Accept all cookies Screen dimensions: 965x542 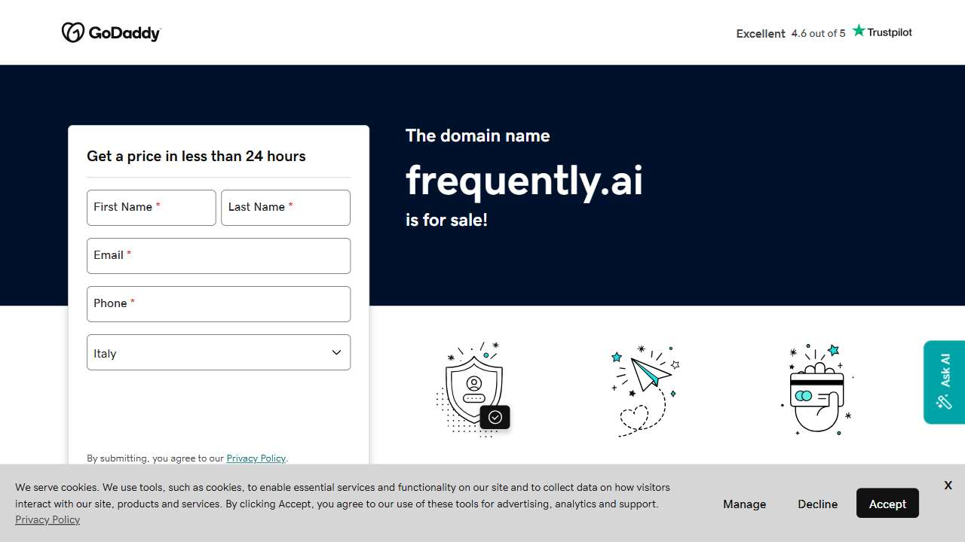pyautogui.click(x=887, y=504)
